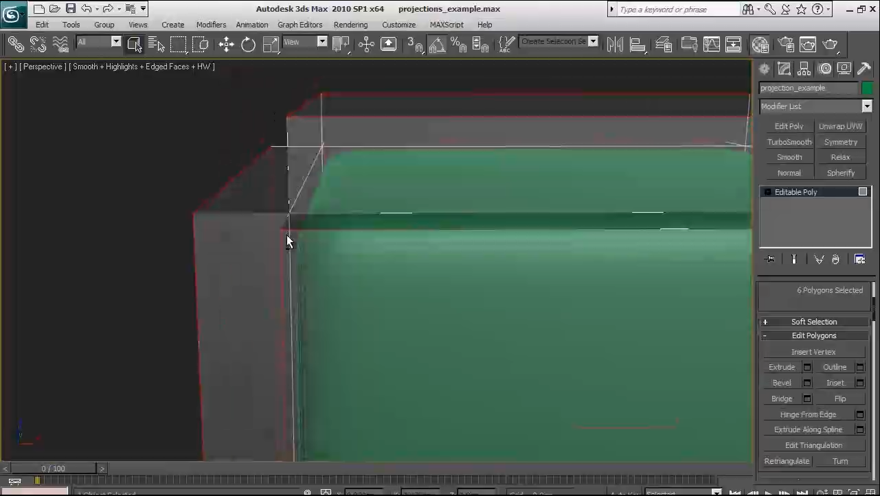Open the Curve Editor icon
The height and width of the screenshot is (496, 880).
click(712, 45)
